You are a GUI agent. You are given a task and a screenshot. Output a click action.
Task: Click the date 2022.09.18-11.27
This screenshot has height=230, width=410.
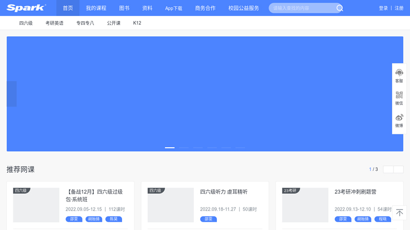pos(218,209)
